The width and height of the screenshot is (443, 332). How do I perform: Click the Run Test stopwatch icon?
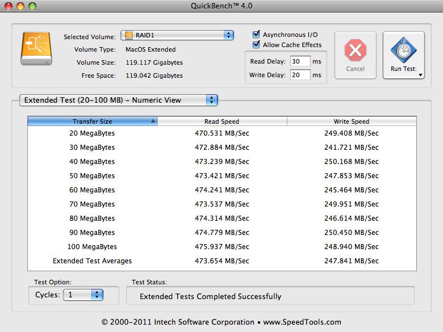pyautogui.click(x=403, y=51)
